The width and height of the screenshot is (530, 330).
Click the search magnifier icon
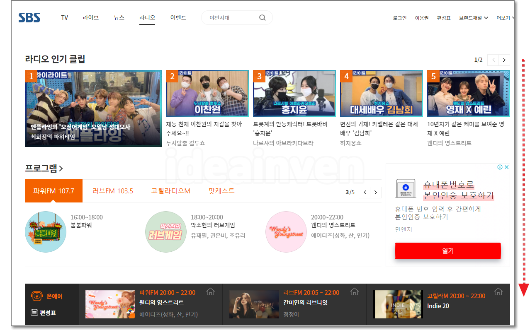click(263, 17)
